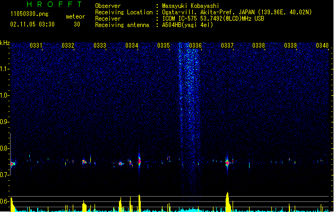Click the 0331 time marker
Viewport: 334px width, 212px height.
click(x=36, y=46)
